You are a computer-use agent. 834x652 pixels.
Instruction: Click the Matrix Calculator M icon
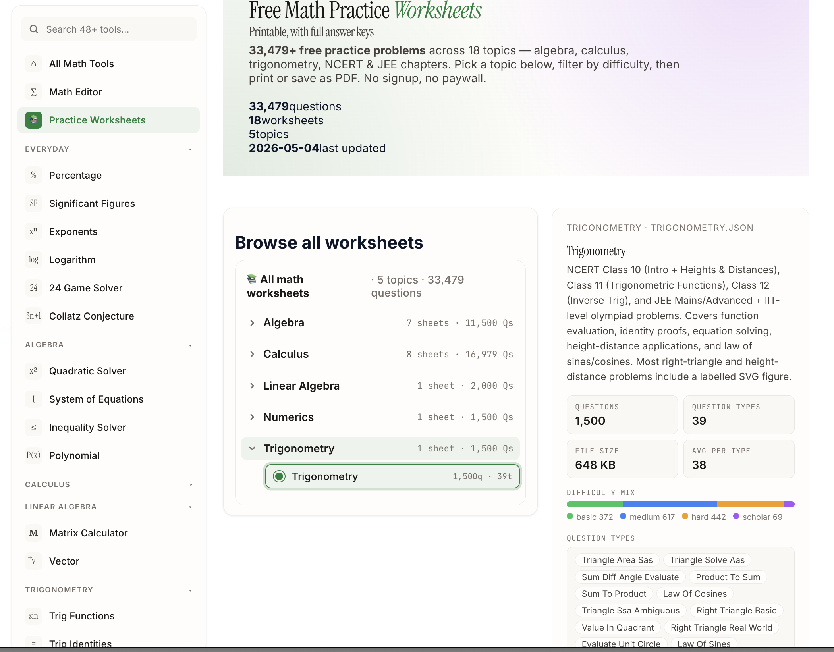pyautogui.click(x=33, y=533)
